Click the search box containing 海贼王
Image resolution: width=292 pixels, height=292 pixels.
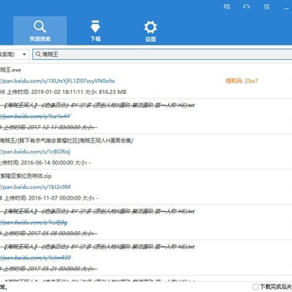click(162, 54)
